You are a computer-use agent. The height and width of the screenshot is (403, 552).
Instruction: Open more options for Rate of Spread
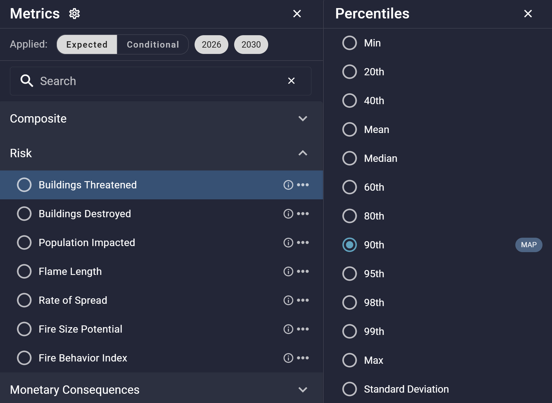coord(303,300)
